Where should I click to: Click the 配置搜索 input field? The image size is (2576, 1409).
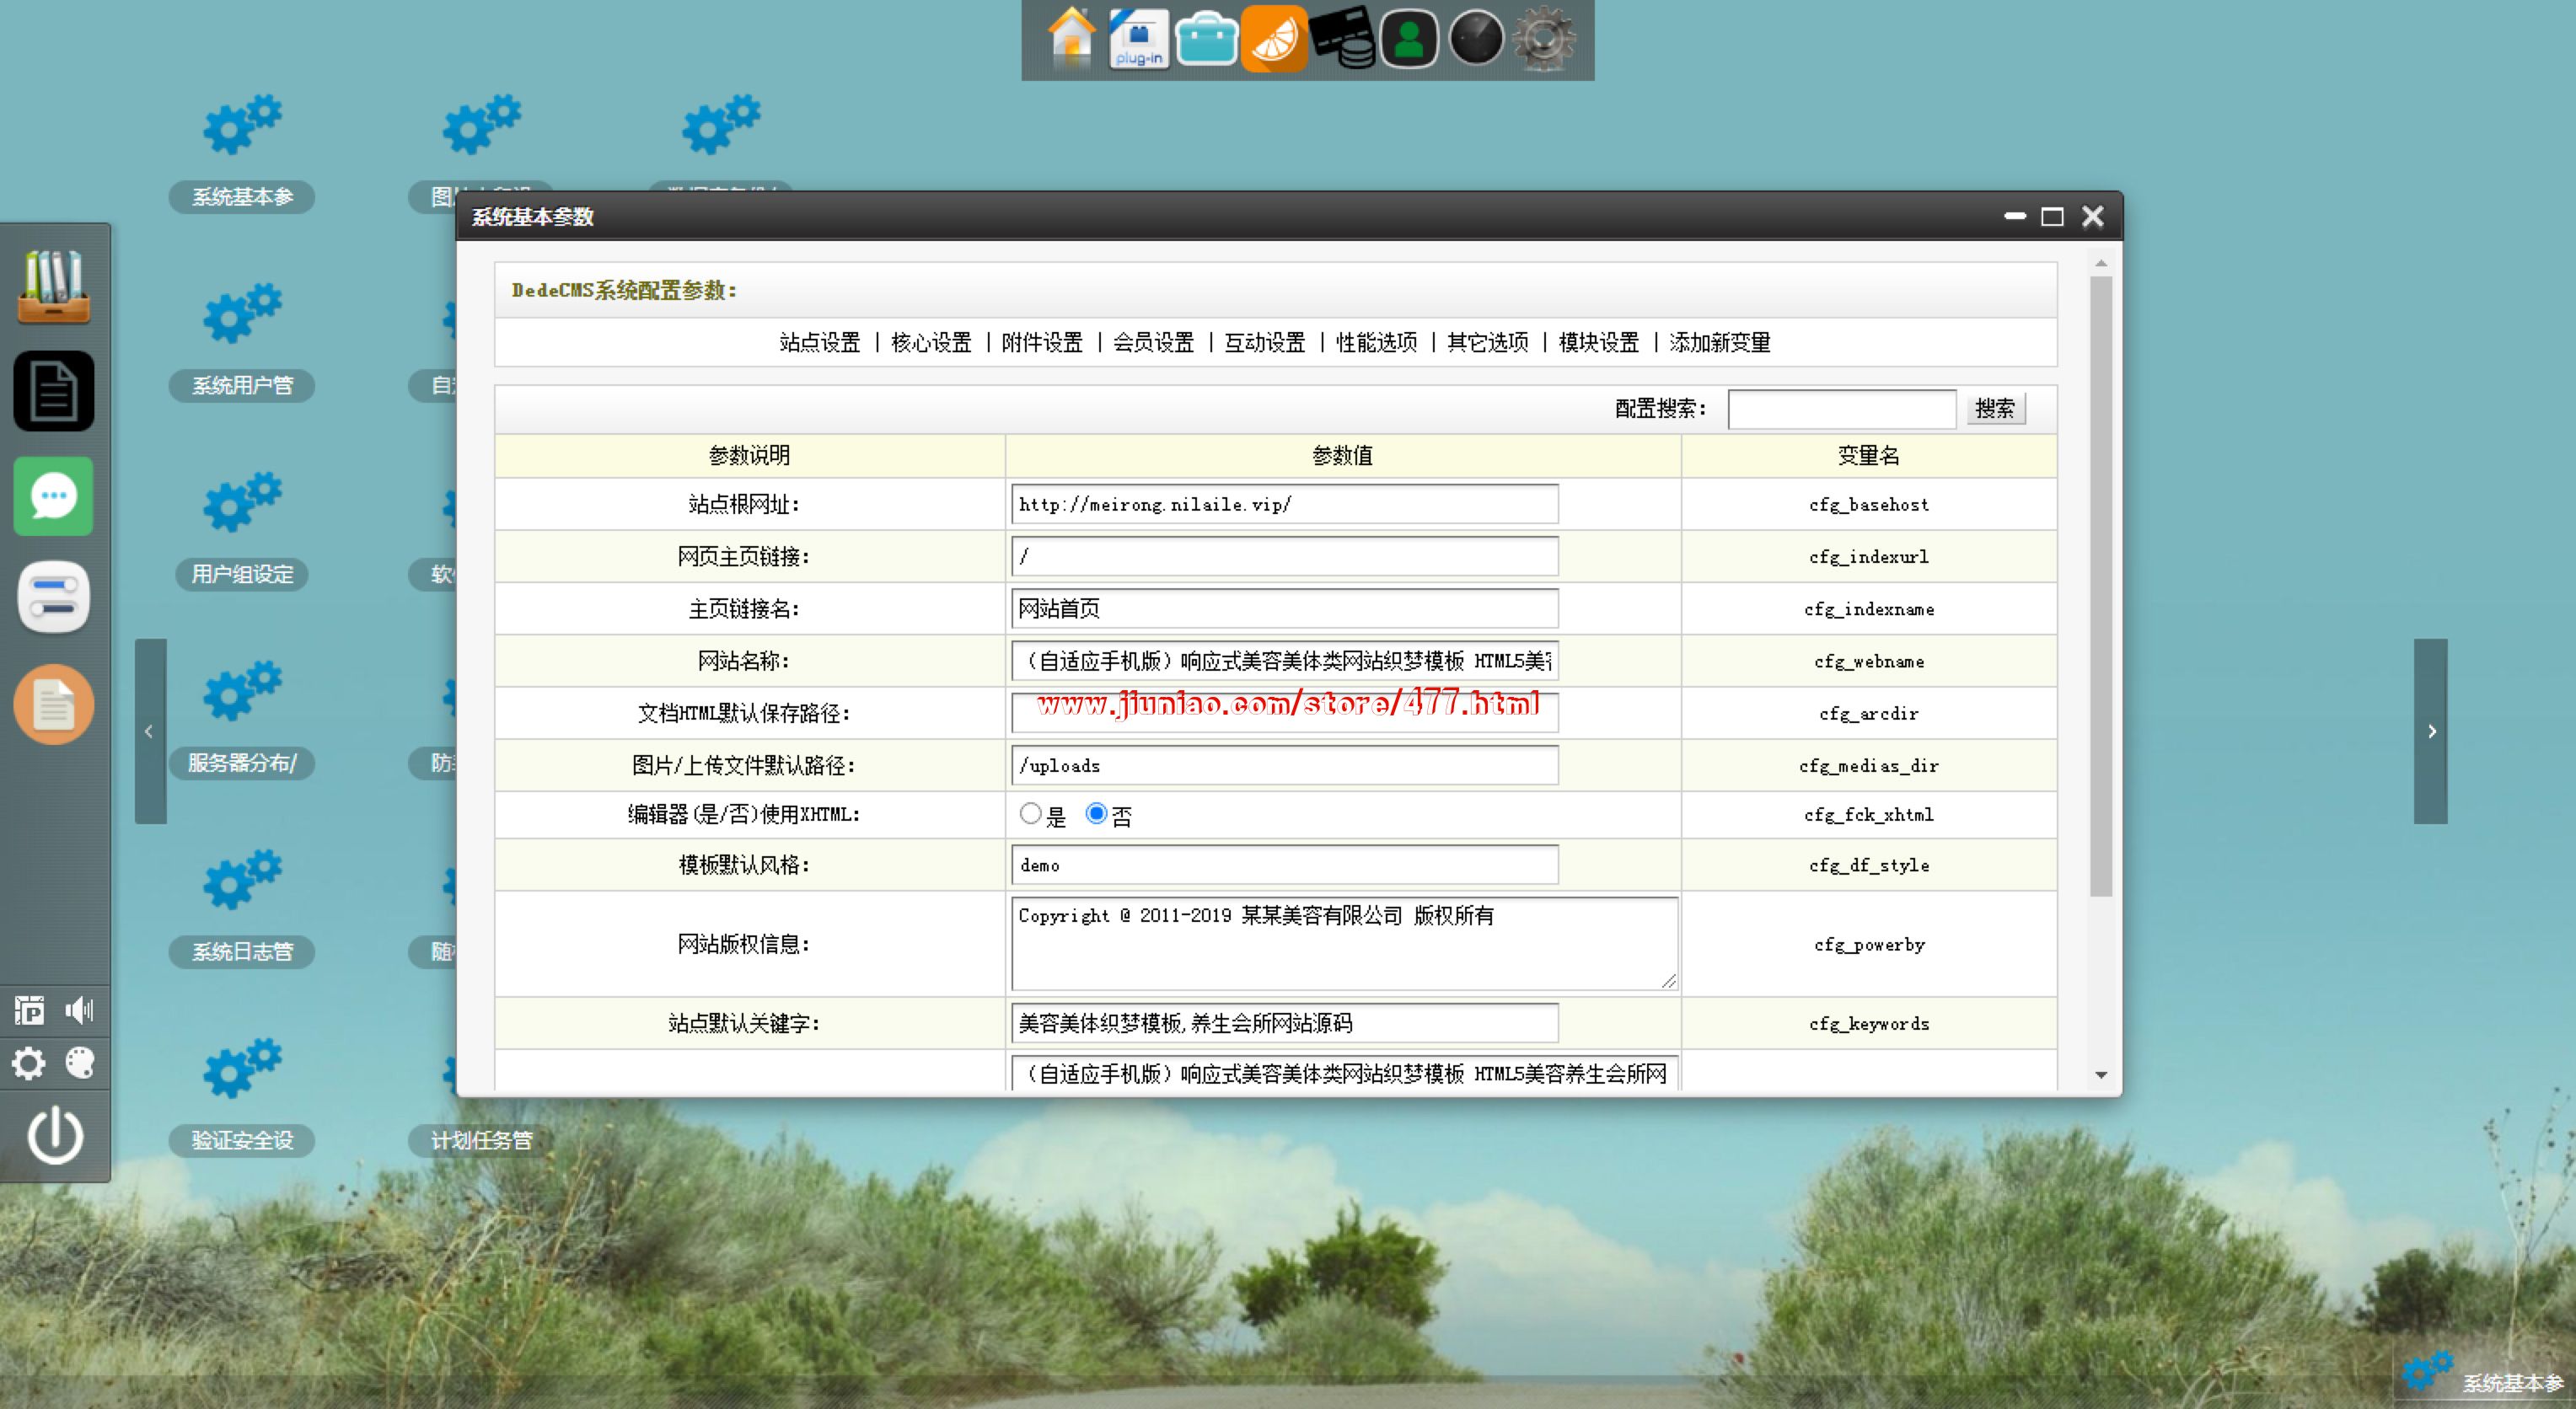[1841, 408]
